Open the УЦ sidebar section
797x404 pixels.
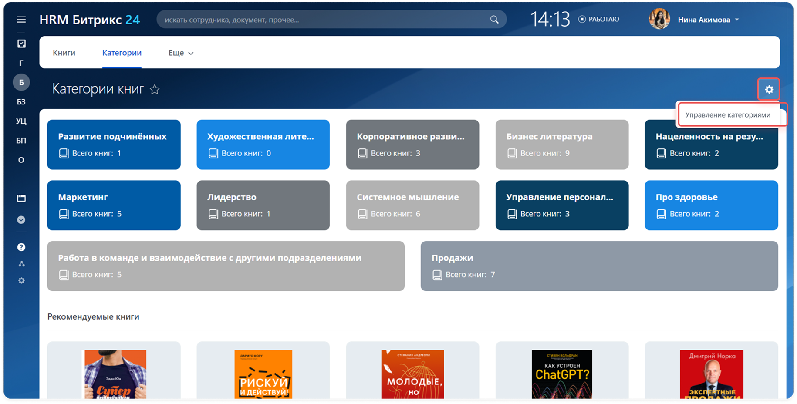(21, 121)
